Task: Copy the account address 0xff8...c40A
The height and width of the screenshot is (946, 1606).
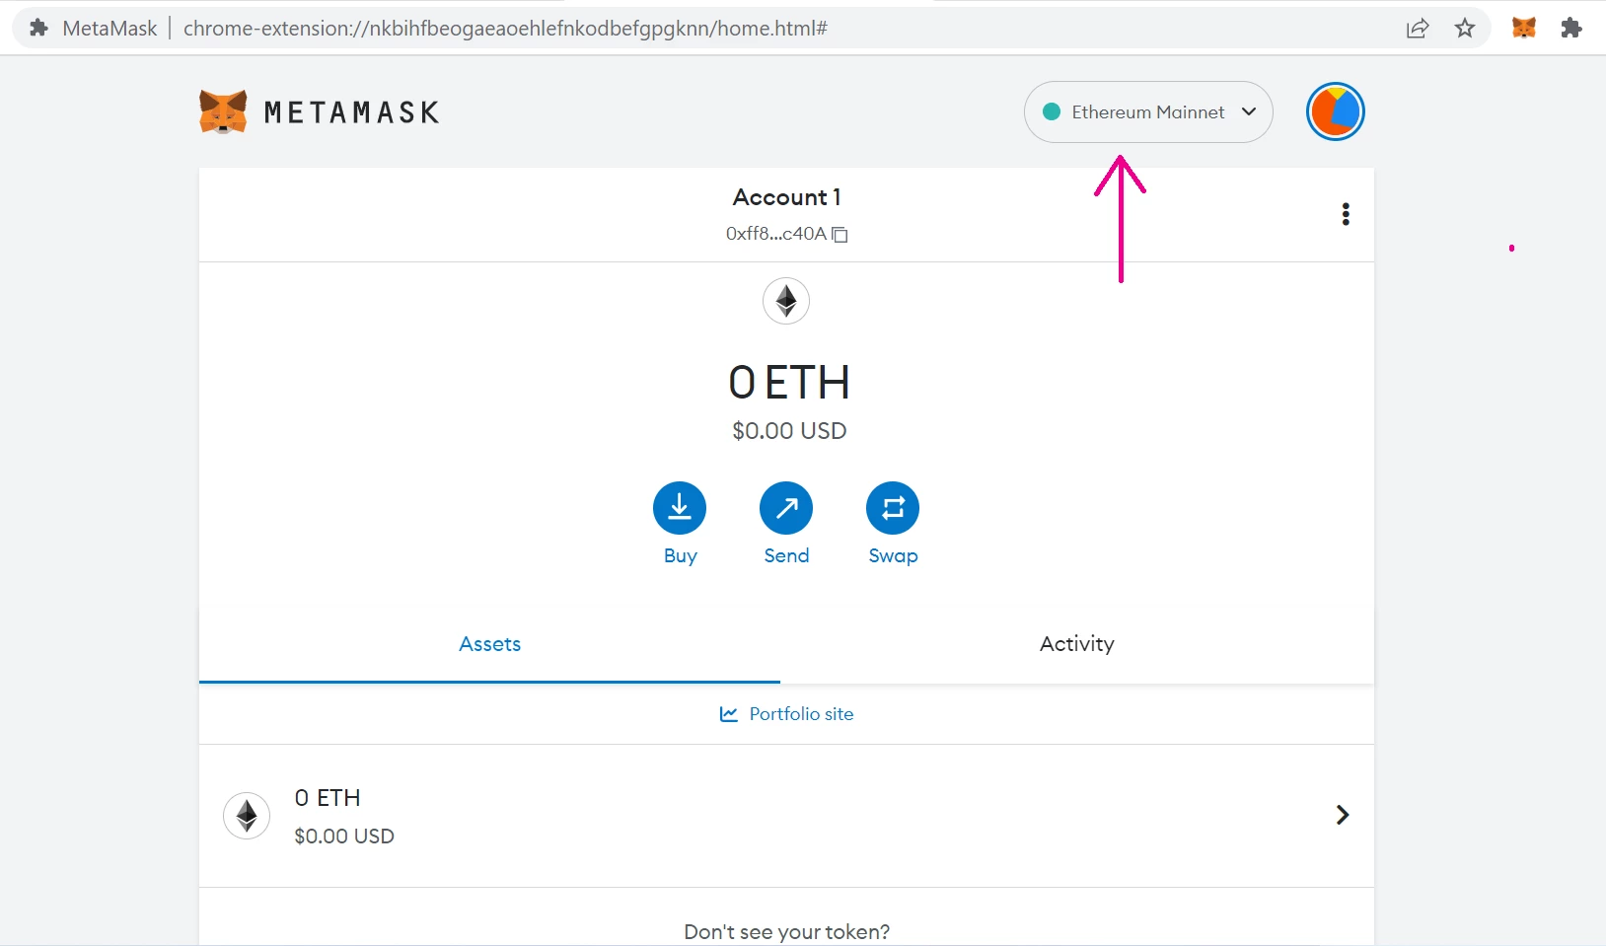Action: (840, 235)
